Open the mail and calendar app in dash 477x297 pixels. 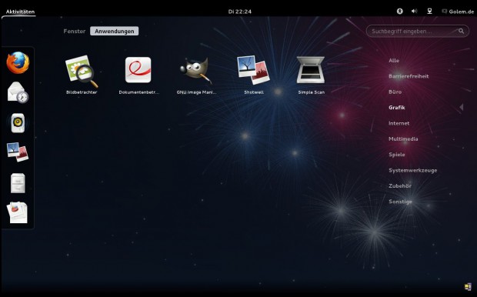tap(18, 92)
